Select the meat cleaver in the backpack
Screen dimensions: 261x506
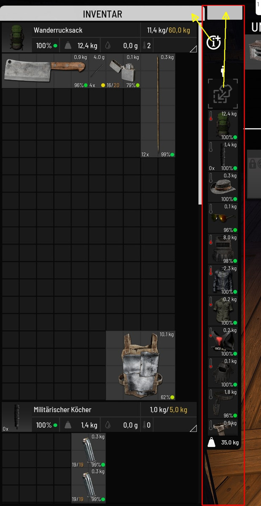coord(44,70)
